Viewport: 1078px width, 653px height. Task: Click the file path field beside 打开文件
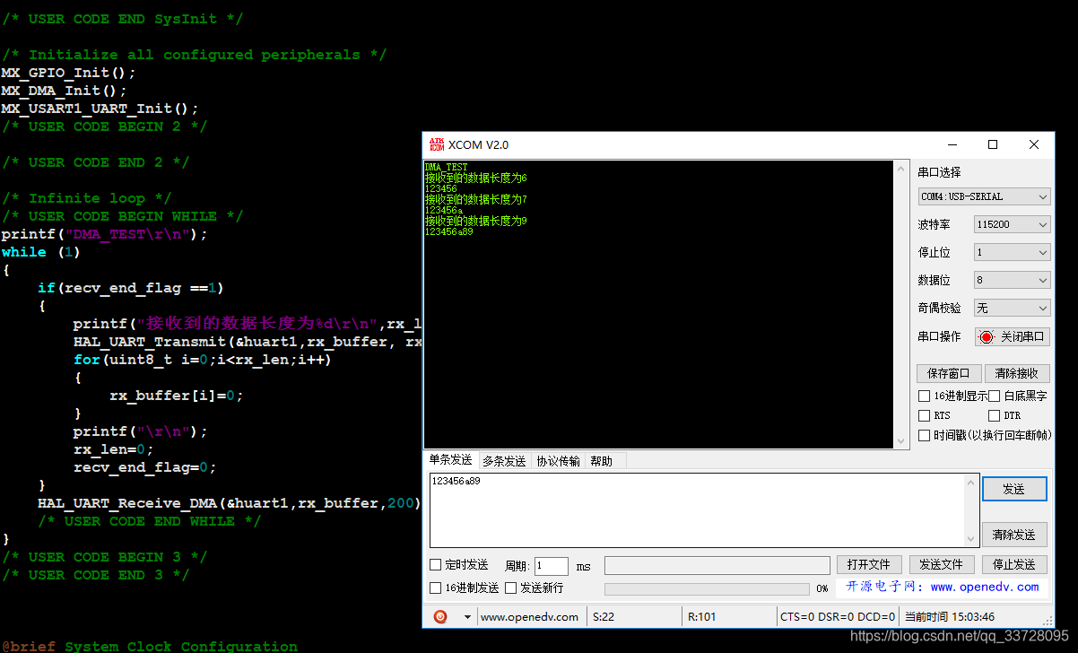click(717, 565)
